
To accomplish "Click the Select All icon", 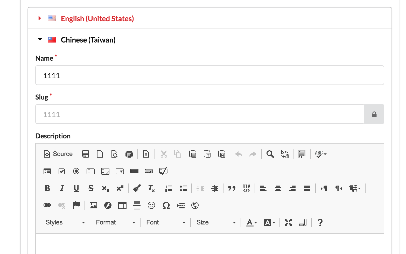I will pyautogui.click(x=302, y=154).
